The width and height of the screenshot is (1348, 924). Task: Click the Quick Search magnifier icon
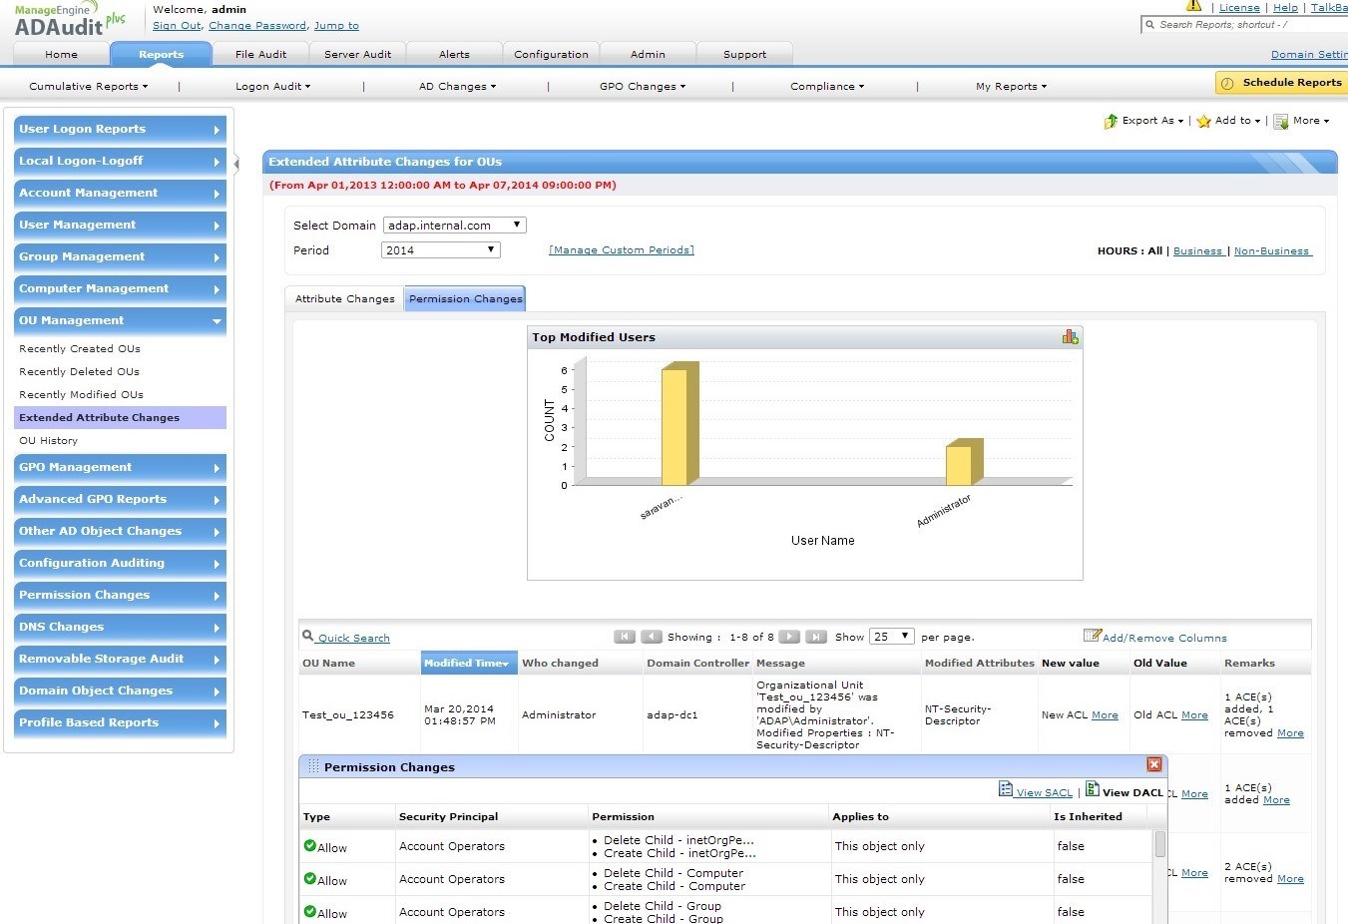pos(307,636)
